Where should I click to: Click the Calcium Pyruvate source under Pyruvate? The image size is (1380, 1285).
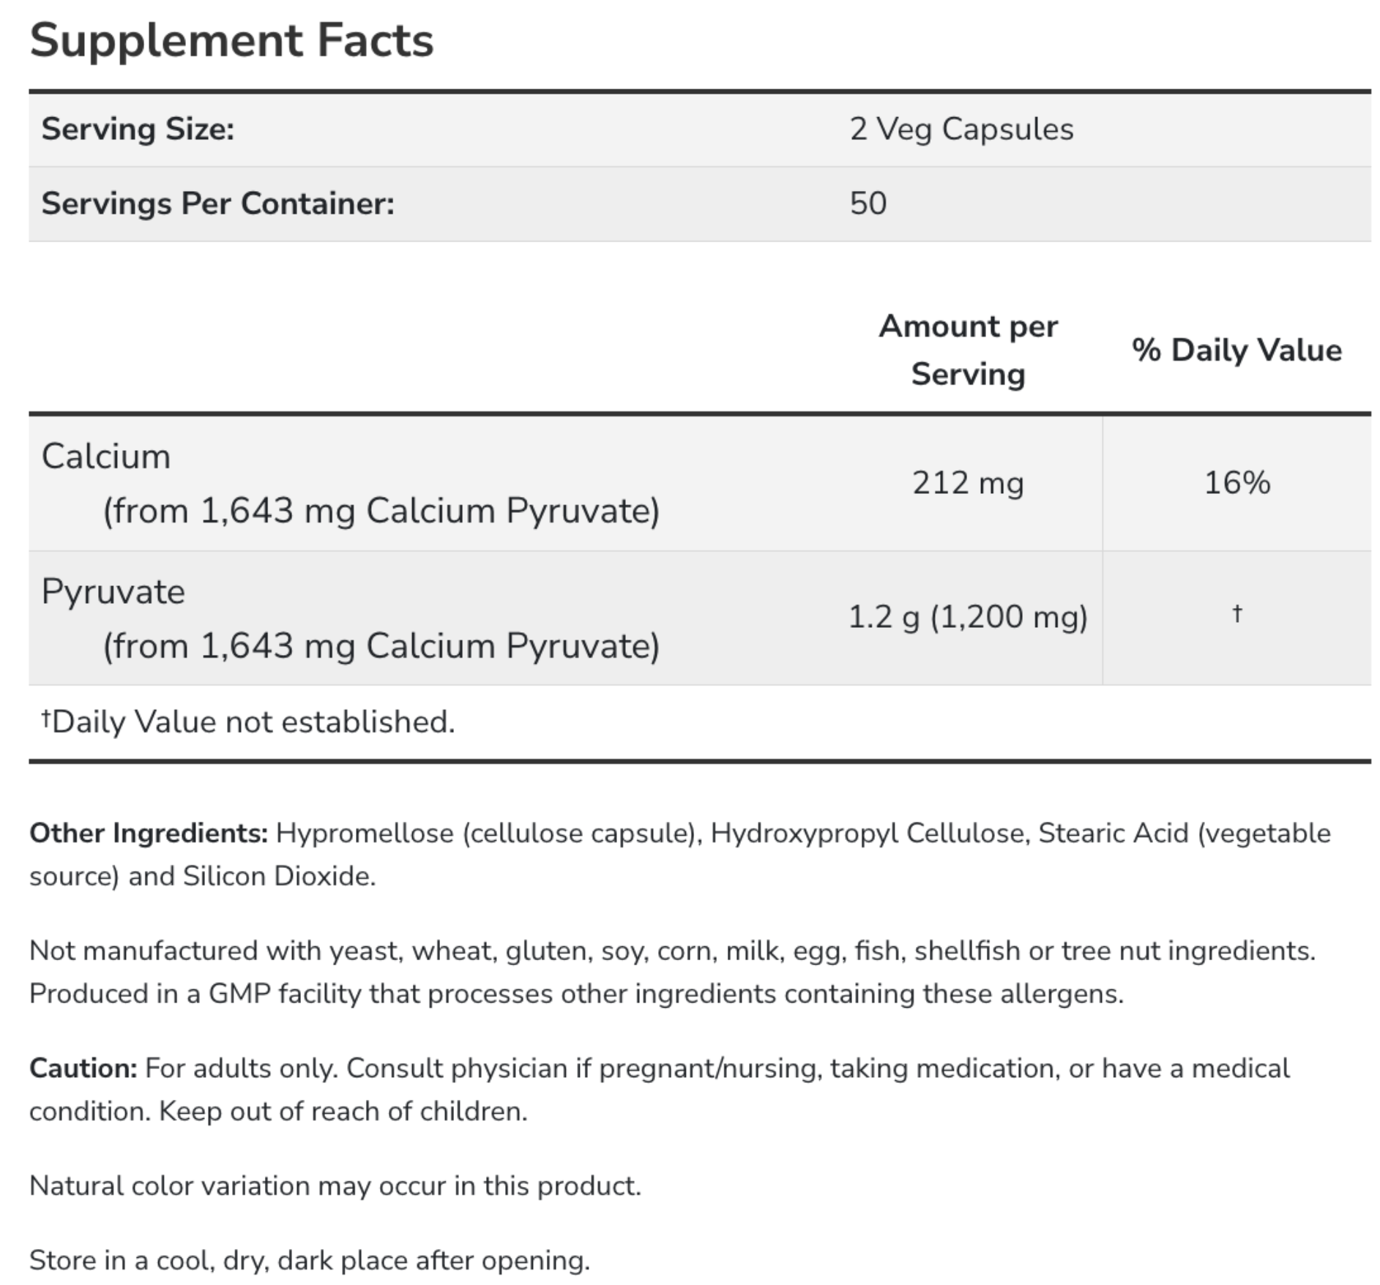point(381,646)
